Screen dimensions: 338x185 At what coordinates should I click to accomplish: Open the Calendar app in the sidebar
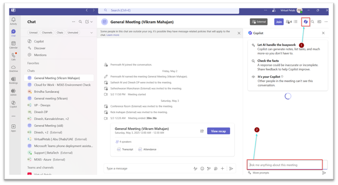(13, 45)
